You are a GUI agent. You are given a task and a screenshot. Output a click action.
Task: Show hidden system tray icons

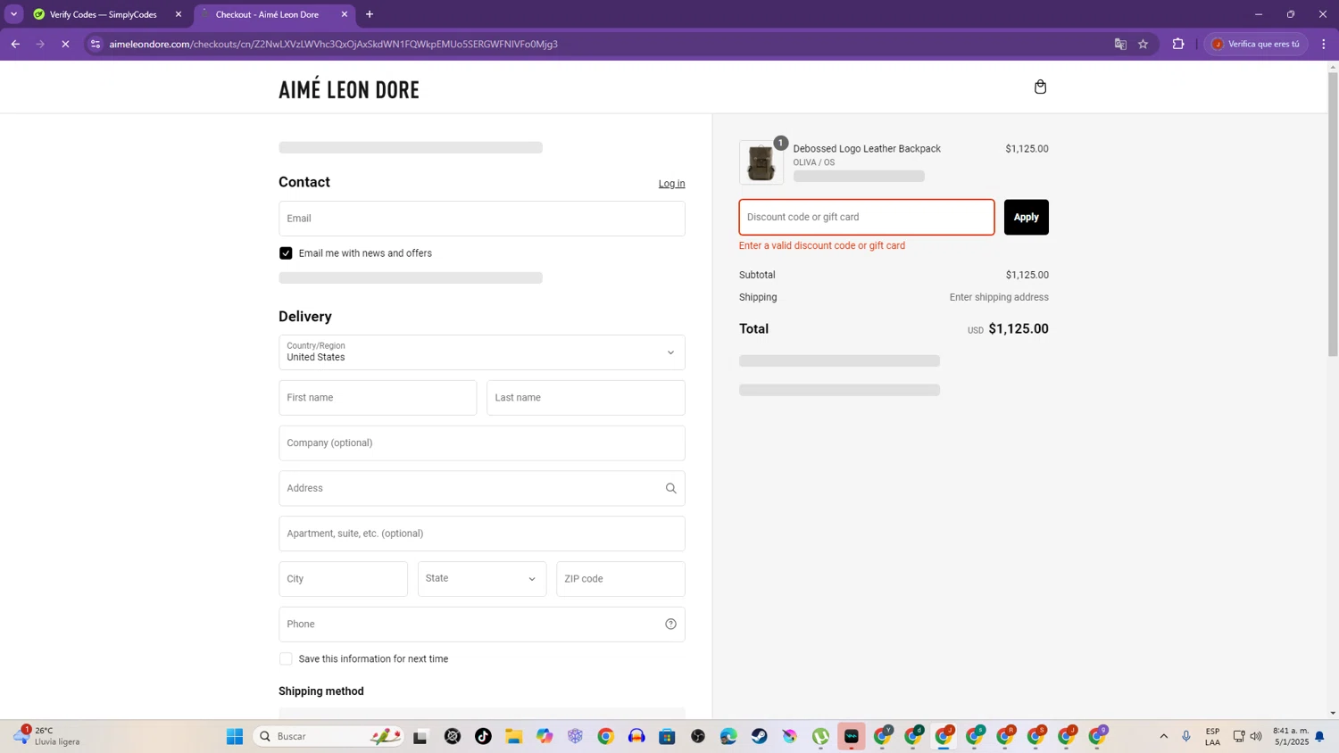(x=1163, y=736)
